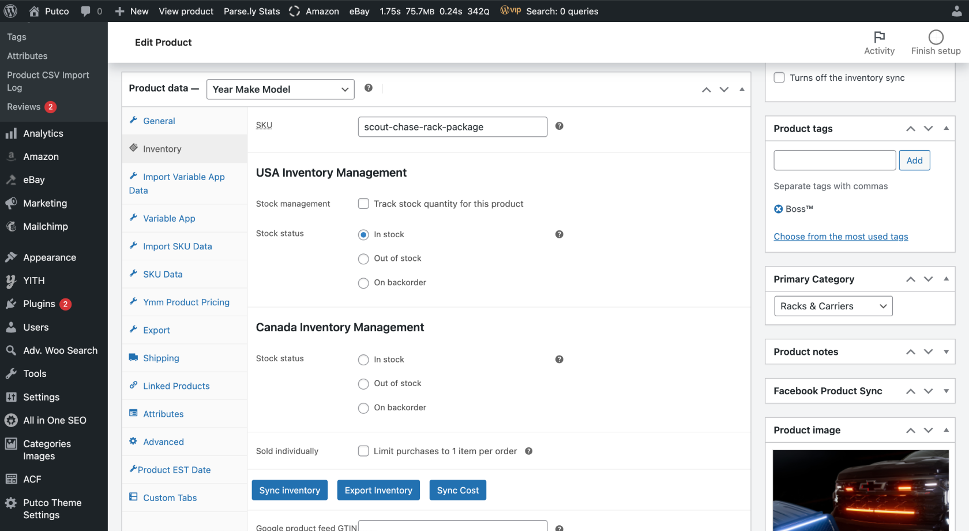The image size is (969, 531).
Task: Expand the Product notes panel
Action: (x=946, y=352)
